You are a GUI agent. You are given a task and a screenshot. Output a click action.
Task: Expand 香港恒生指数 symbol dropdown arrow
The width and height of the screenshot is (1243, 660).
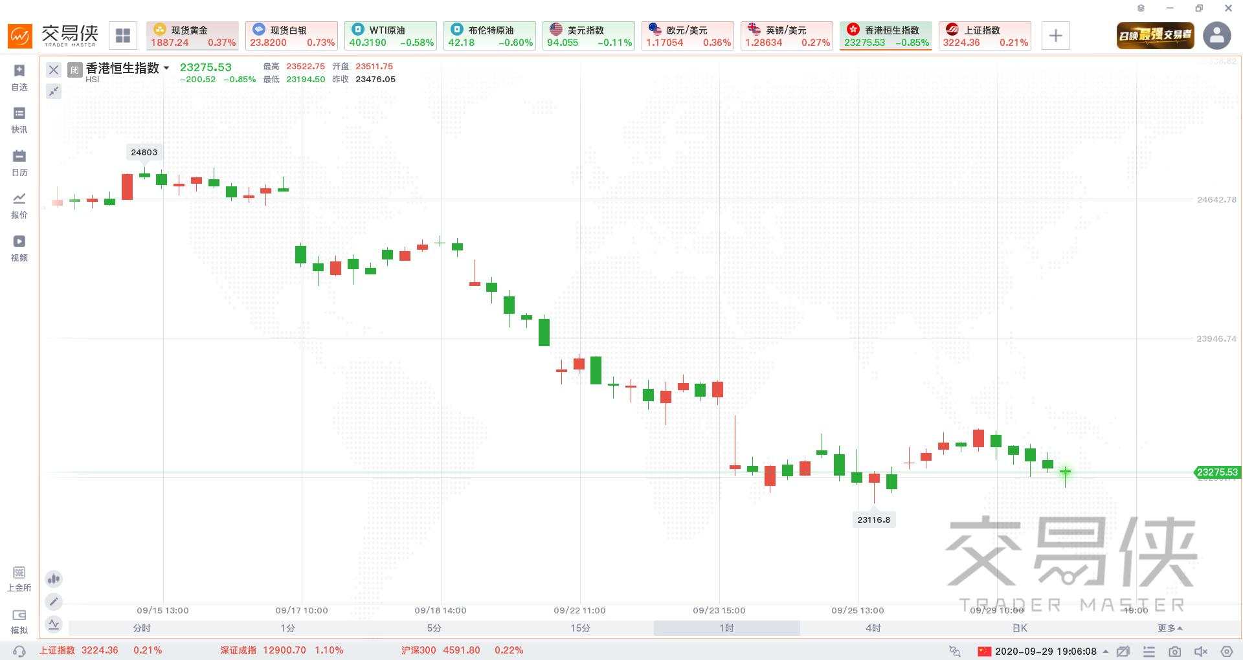pos(166,68)
